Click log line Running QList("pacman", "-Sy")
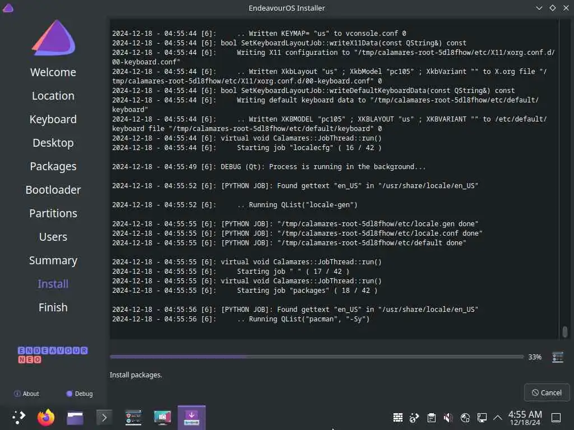Image resolution: width=574 pixels, height=430 pixels. pyautogui.click(x=241, y=319)
